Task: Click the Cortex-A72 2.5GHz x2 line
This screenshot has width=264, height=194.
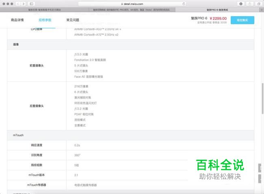Action: click(x=96, y=34)
